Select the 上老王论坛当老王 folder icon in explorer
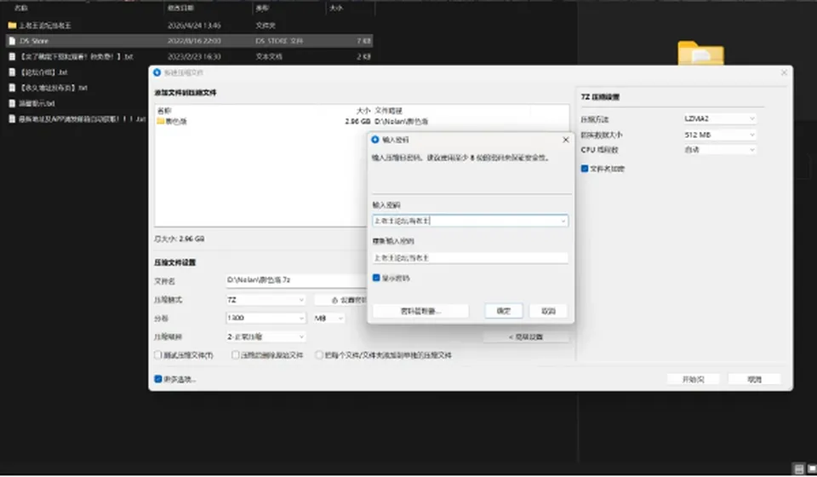 12,25
